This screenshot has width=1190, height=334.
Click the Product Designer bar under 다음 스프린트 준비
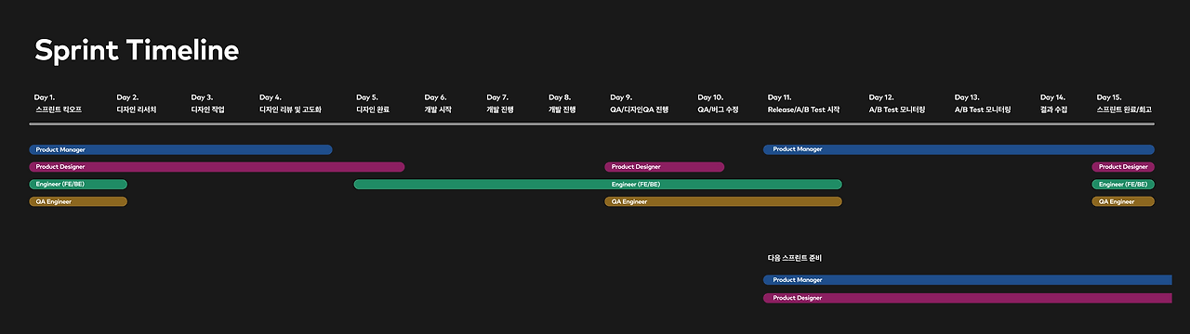click(968, 298)
